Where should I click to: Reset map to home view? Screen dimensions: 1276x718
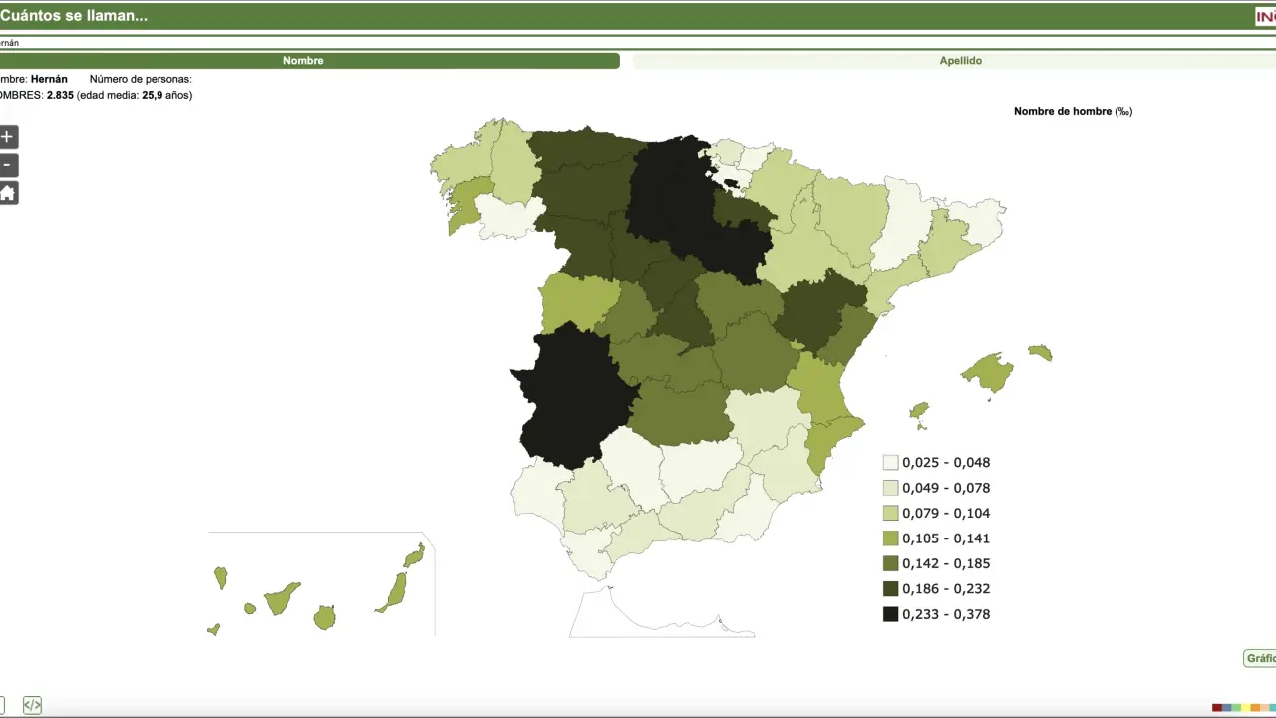tap(8, 193)
